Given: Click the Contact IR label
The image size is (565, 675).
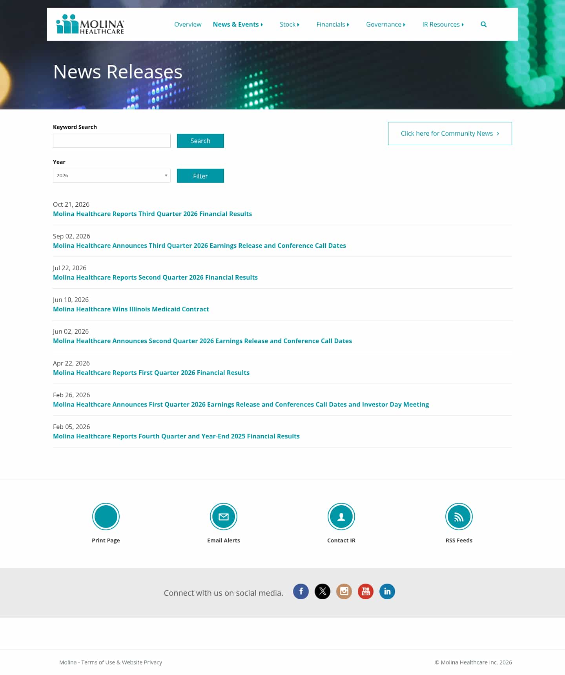Looking at the screenshot, I should coord(341,540).
